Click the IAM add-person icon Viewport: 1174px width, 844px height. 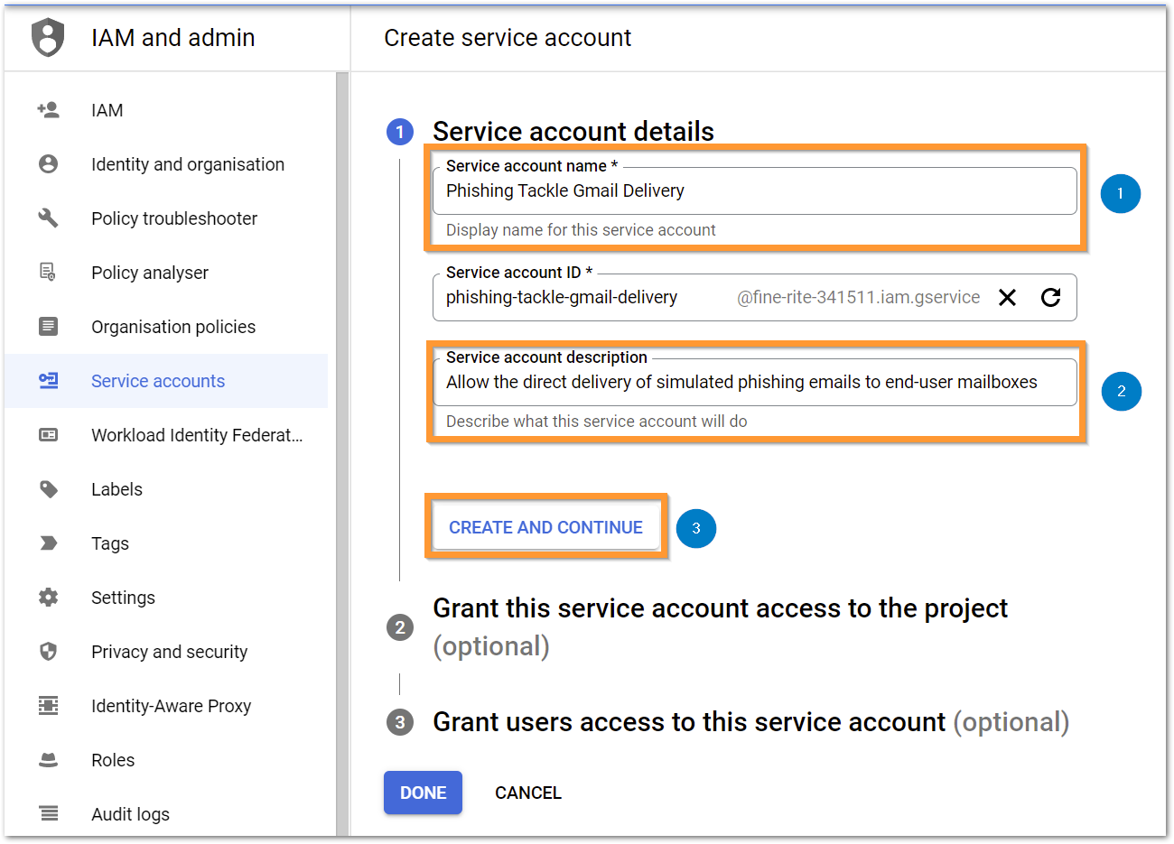(x=48, y=110)
